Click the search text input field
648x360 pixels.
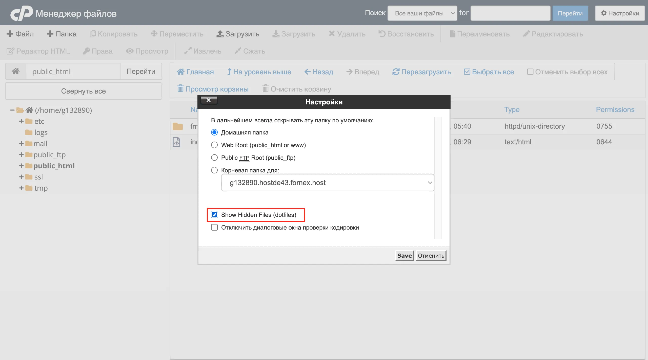pyautogui.click(x=510, y=13)
